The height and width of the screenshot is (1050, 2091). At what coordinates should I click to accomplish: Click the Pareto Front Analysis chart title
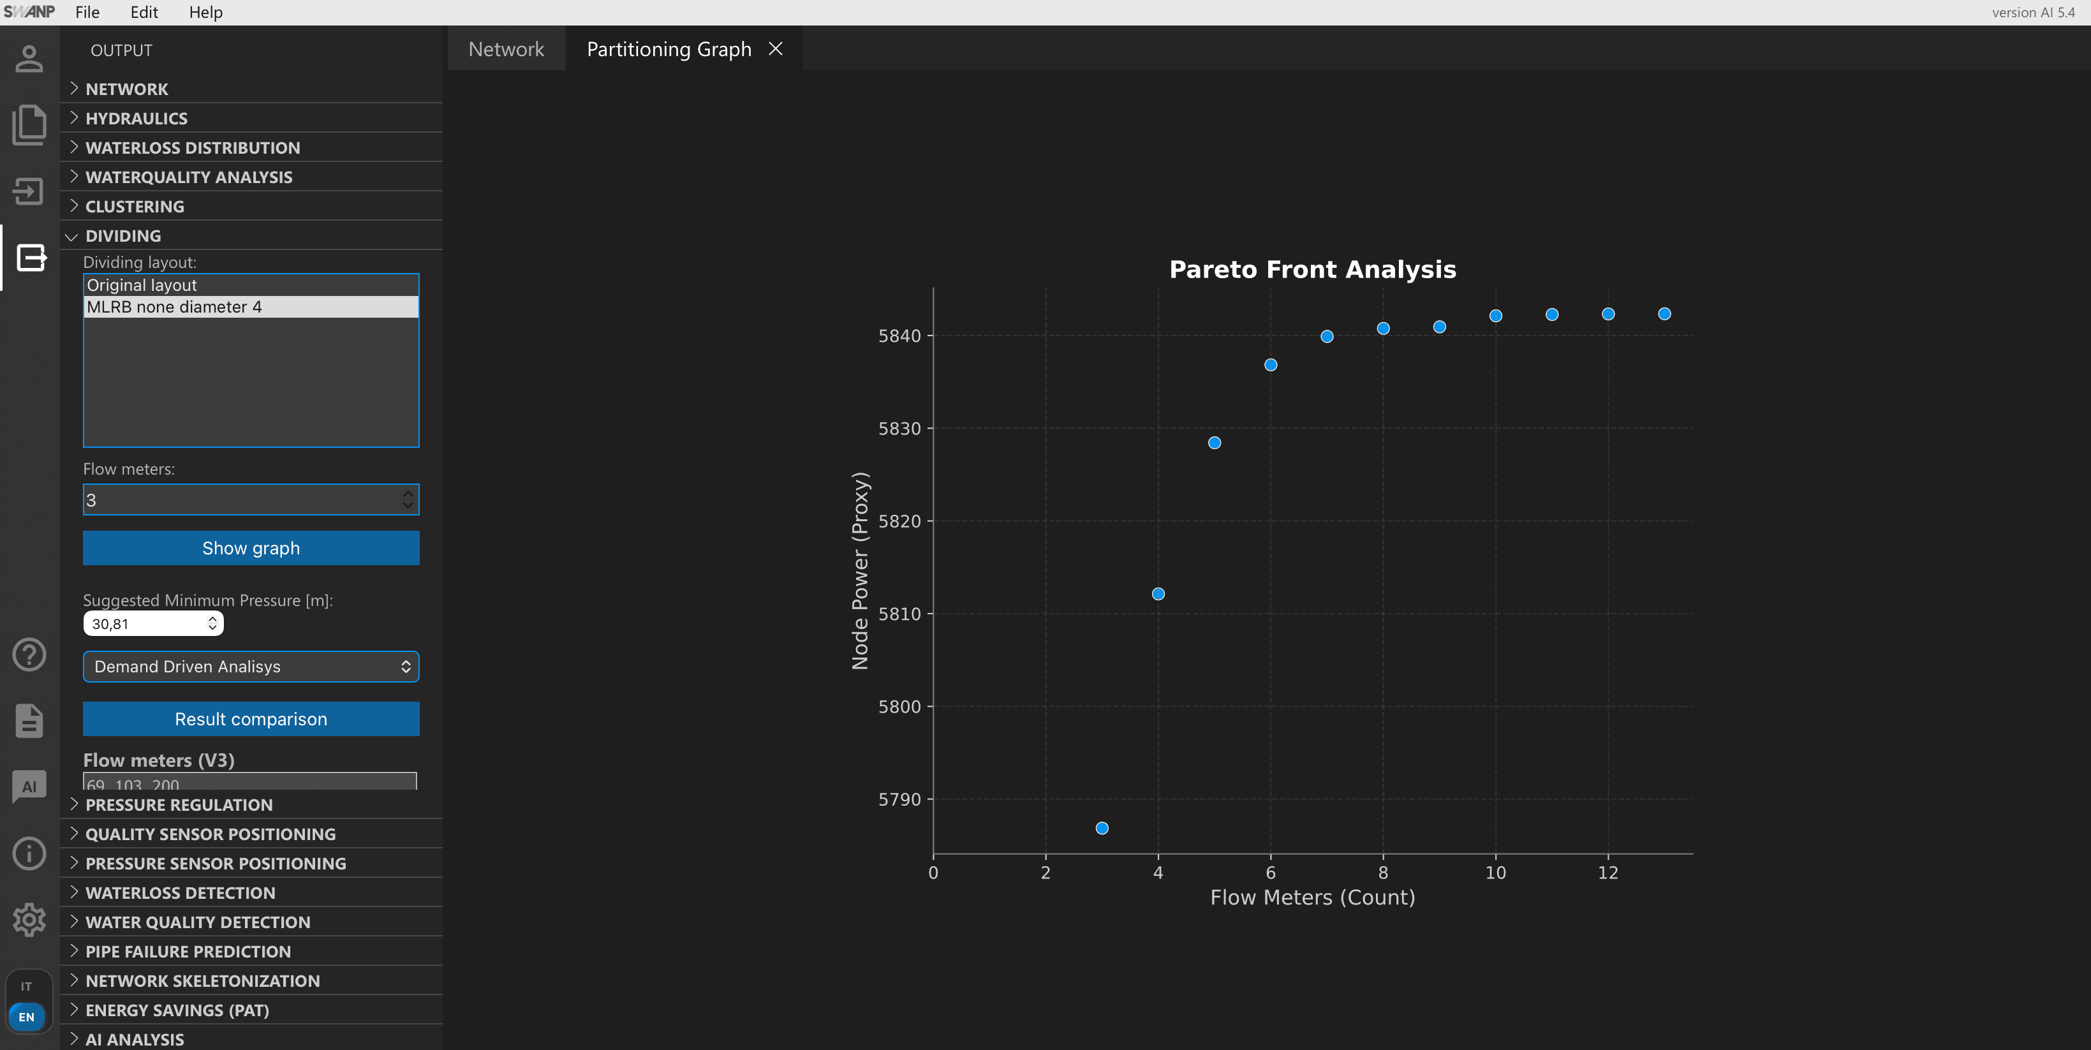(x=1313, y=269)
